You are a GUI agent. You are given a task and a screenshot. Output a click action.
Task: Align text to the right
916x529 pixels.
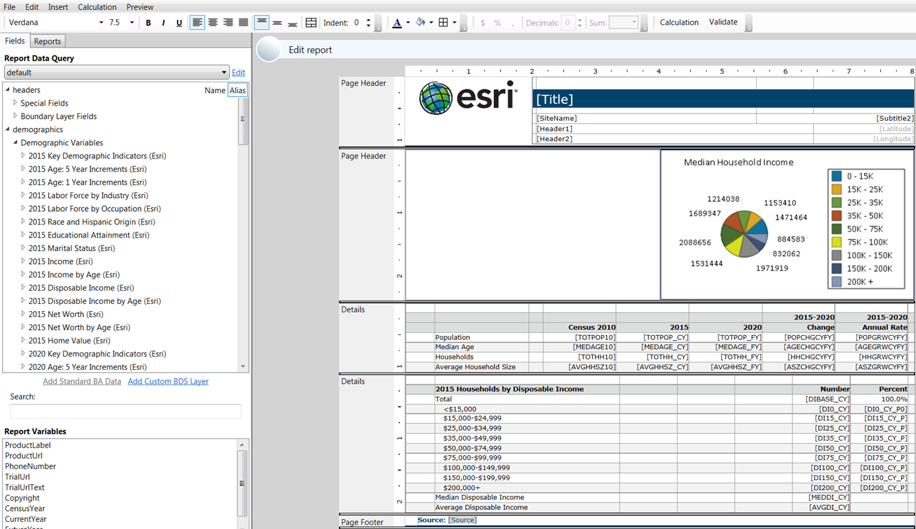(x=228, y=22)
